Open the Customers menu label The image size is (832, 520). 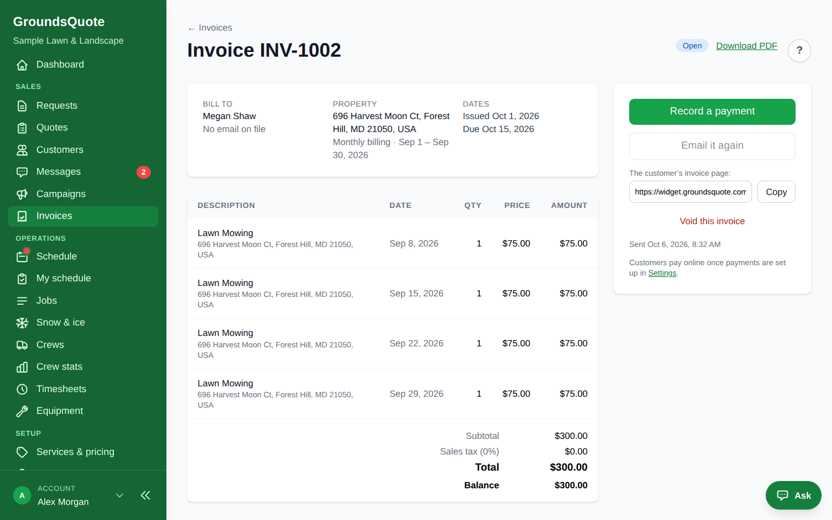(60, 150)
